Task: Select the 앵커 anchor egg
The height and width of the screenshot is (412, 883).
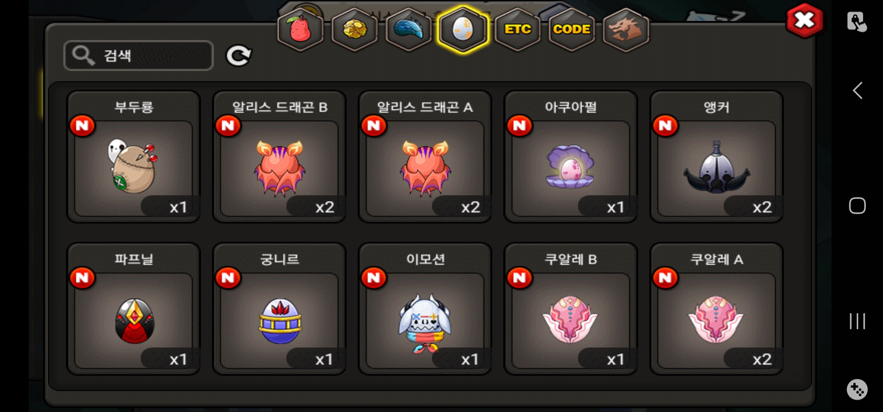Action: tap(717, 157)
